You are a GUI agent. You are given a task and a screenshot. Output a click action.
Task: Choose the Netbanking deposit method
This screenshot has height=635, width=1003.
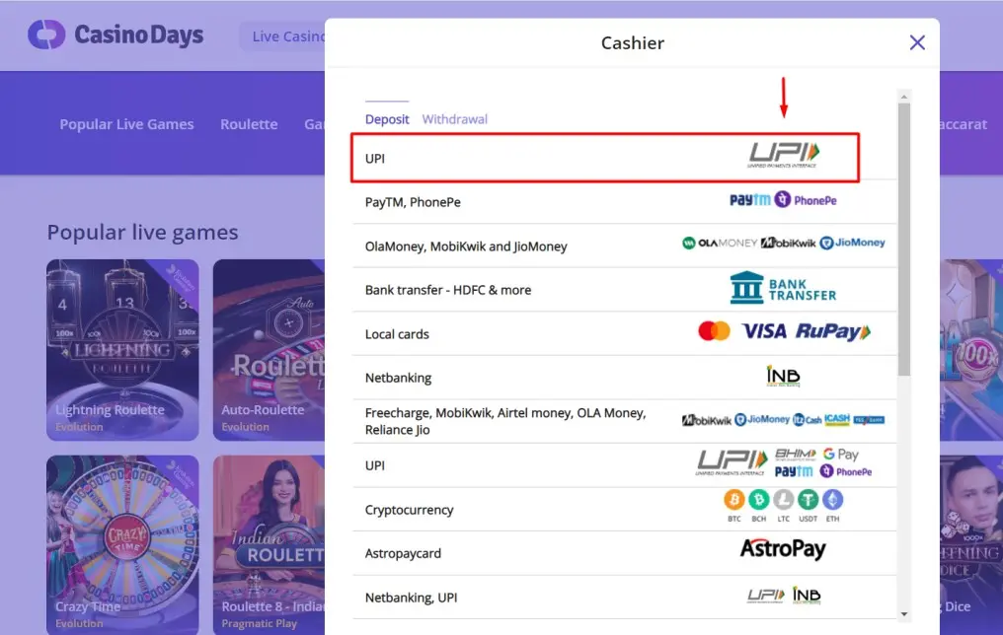pos(624,378)
